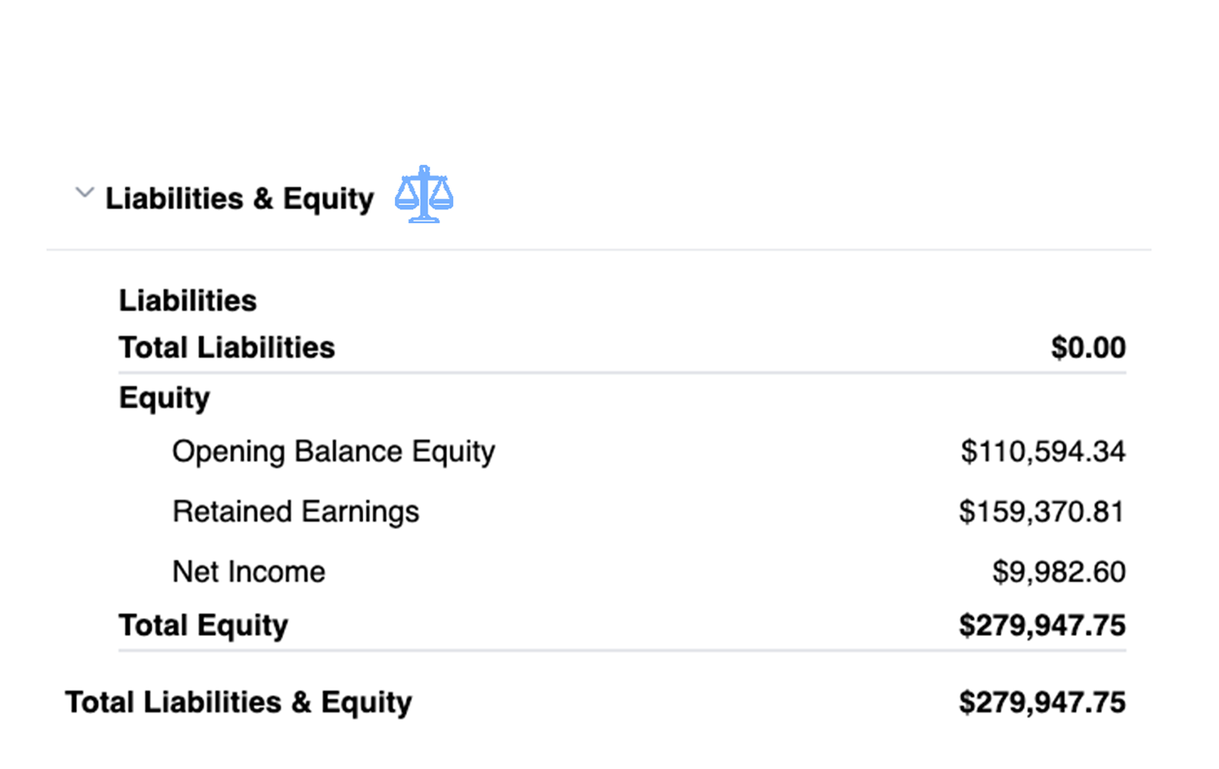
Task: Click the $110,594.34 Opening Balance amount
Action: (x=1043, y=451)
